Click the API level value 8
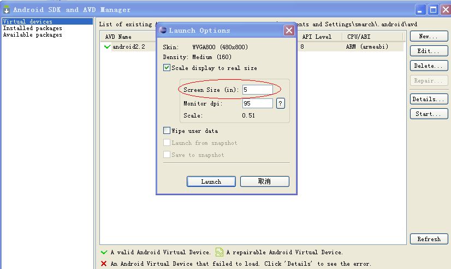This screenshot has width=451, height=269. point(302,46)
